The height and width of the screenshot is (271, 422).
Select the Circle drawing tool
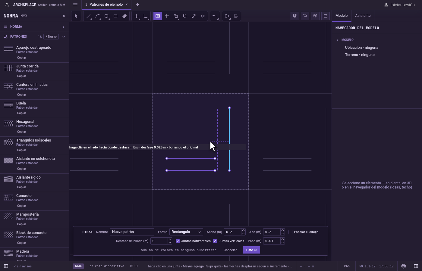[x=106, y=16]
